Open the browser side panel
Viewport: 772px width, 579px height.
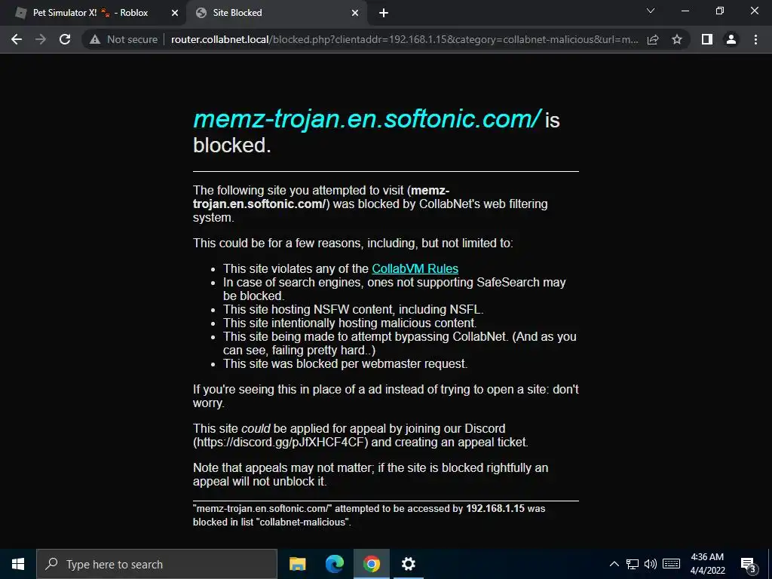707,39
